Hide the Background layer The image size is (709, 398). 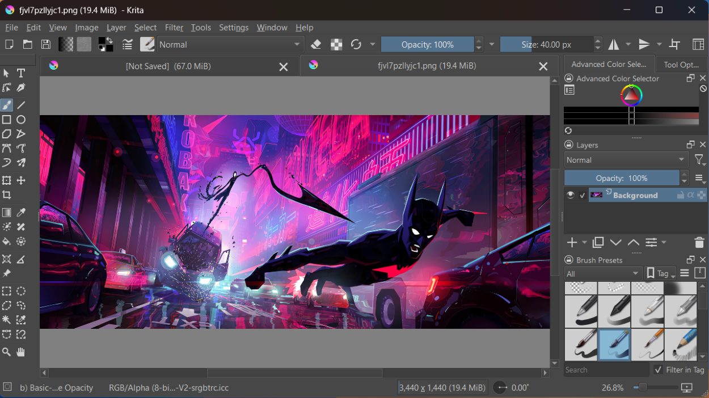tap(570, 194)
